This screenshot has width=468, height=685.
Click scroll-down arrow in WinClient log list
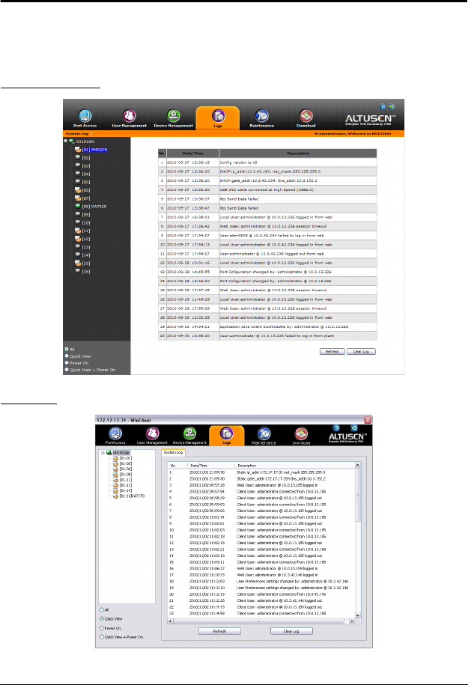358,615
